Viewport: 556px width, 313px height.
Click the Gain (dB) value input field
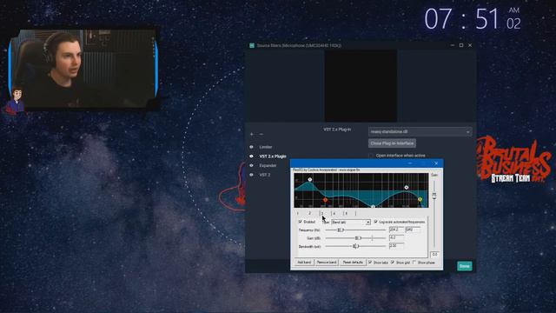tap(396, 237)
